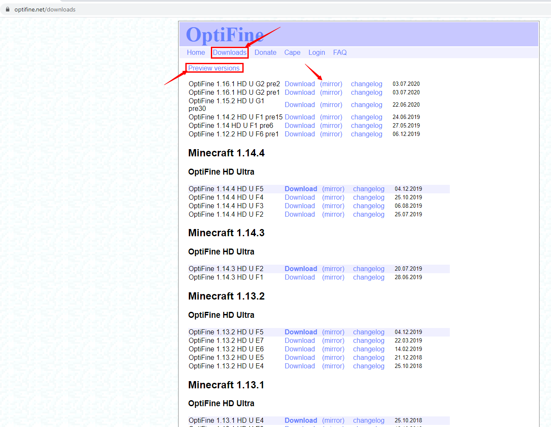The height and width of the screenshot is (427, 551).
Task: Open the Downloads menu link
Action: click(230, 52)
